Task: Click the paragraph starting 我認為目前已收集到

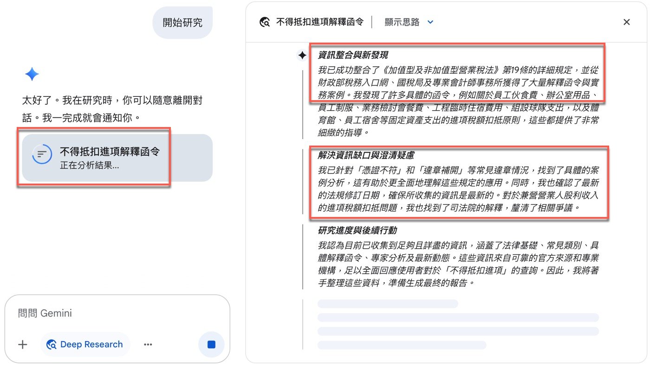Action: 458,263
